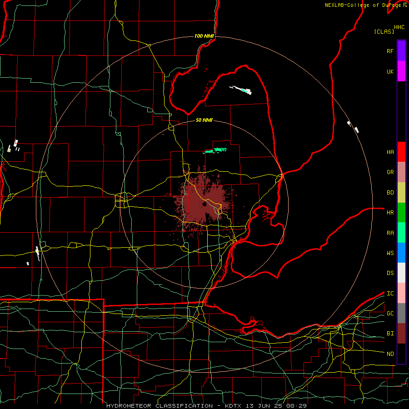Click the white dry snow echo over the bay
The height and width of the screenshot is (409, 409).
tap(241, 90)
